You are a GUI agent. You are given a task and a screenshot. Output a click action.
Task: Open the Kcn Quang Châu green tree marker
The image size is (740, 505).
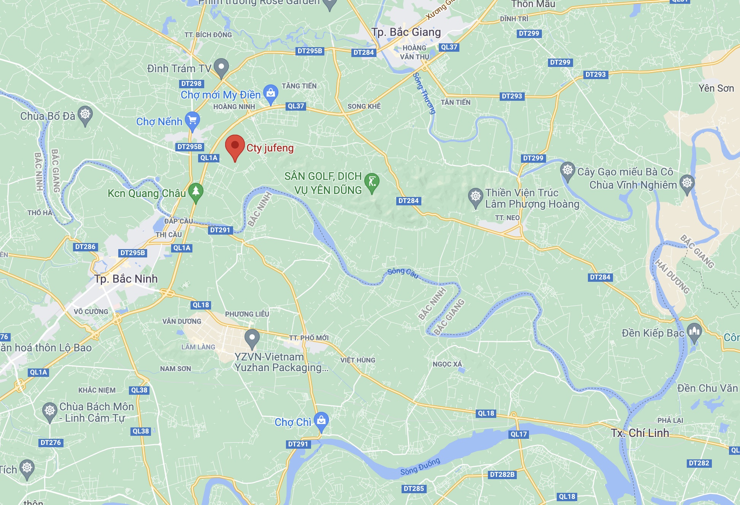196,193
